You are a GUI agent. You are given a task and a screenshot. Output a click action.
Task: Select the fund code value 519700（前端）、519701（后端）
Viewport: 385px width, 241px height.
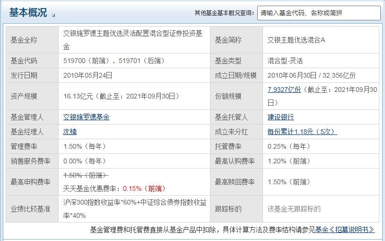tap(114, 61)
